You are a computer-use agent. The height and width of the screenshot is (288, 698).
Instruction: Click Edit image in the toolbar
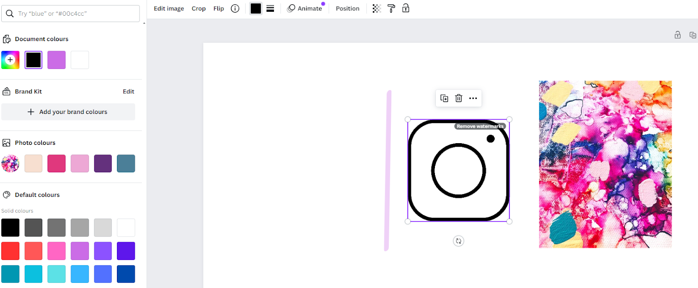169,8
